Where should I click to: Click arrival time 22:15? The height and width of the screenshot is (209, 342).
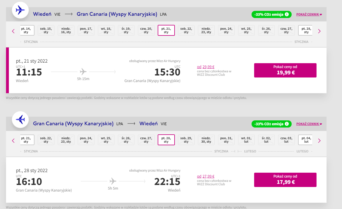[167, 182]
